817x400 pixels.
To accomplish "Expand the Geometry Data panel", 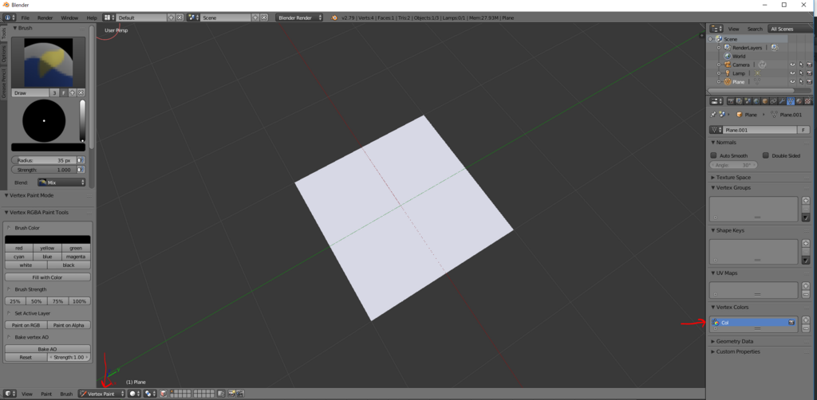I will coord(712,341).
